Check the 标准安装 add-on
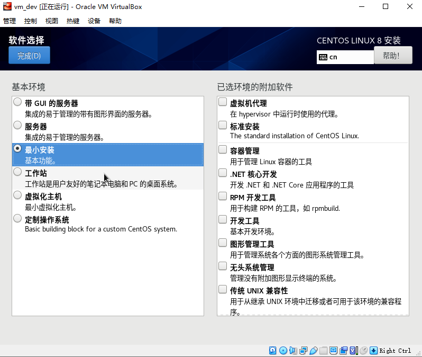422x357 pixels. [x=223, y=125]
